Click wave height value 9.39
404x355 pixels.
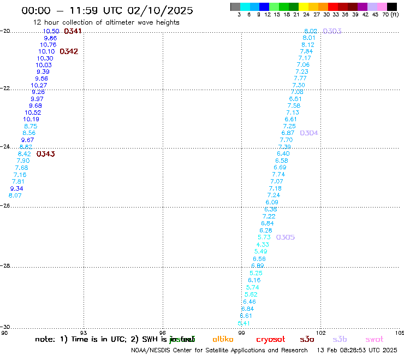tap(43, 72)
